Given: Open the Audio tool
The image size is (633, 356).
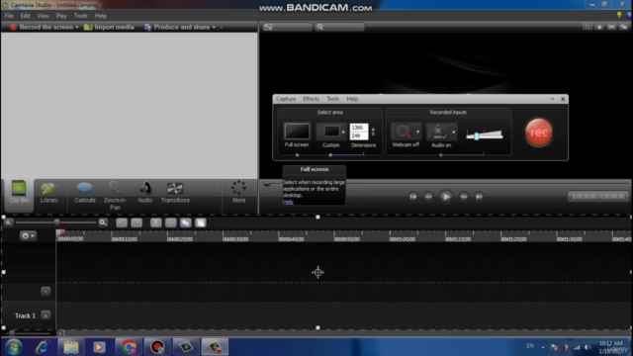Looking at the screenshot, I should (x=145, y=192).
